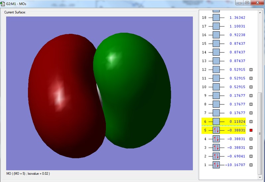The height and width of the screenshot is (182, 265).
Task: Toggle surface marker for MO 11
Action: point(251,78)
